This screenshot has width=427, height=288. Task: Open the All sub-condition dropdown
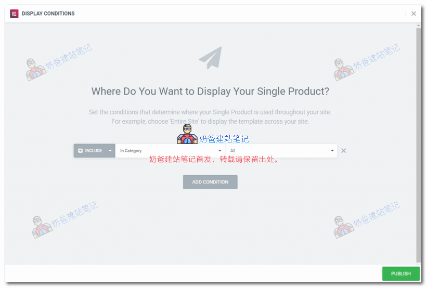281,151
